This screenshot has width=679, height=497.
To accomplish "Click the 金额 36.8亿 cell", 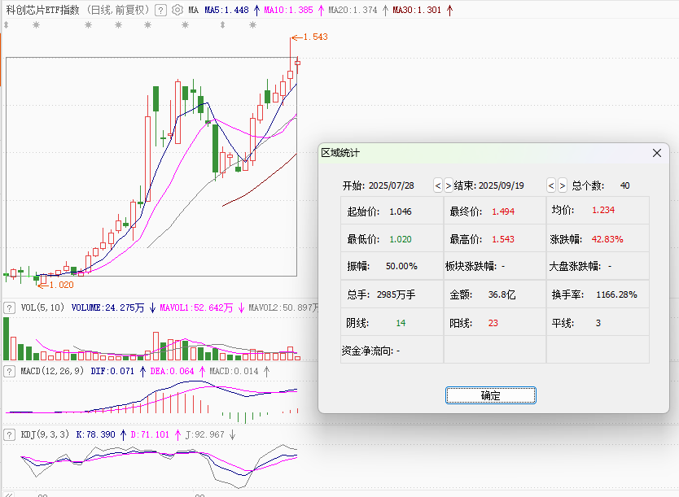I will pyautogui.click(x=494, y=294).
